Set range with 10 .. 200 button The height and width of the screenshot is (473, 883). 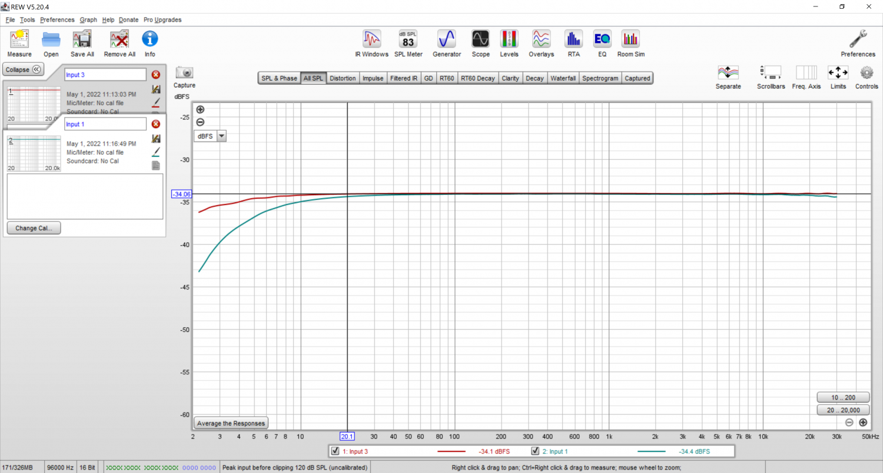coord(843,397)
